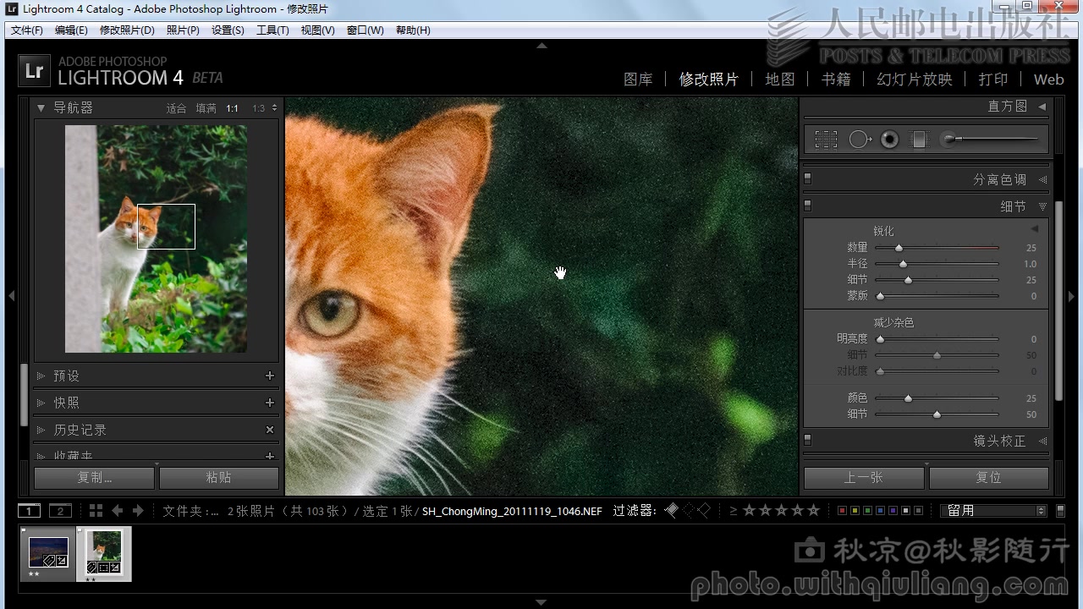Image resolution: width=1083 pixels, height=609 pixels.
Task: Select the Spot Removal tool
Action: coord(860,140)
